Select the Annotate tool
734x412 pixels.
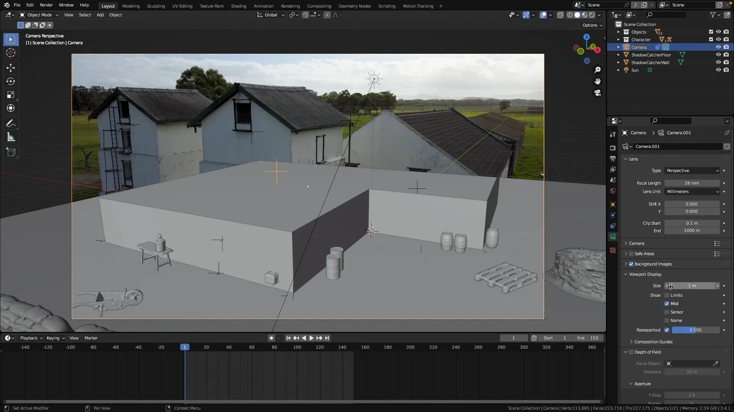tap(11, 123)
